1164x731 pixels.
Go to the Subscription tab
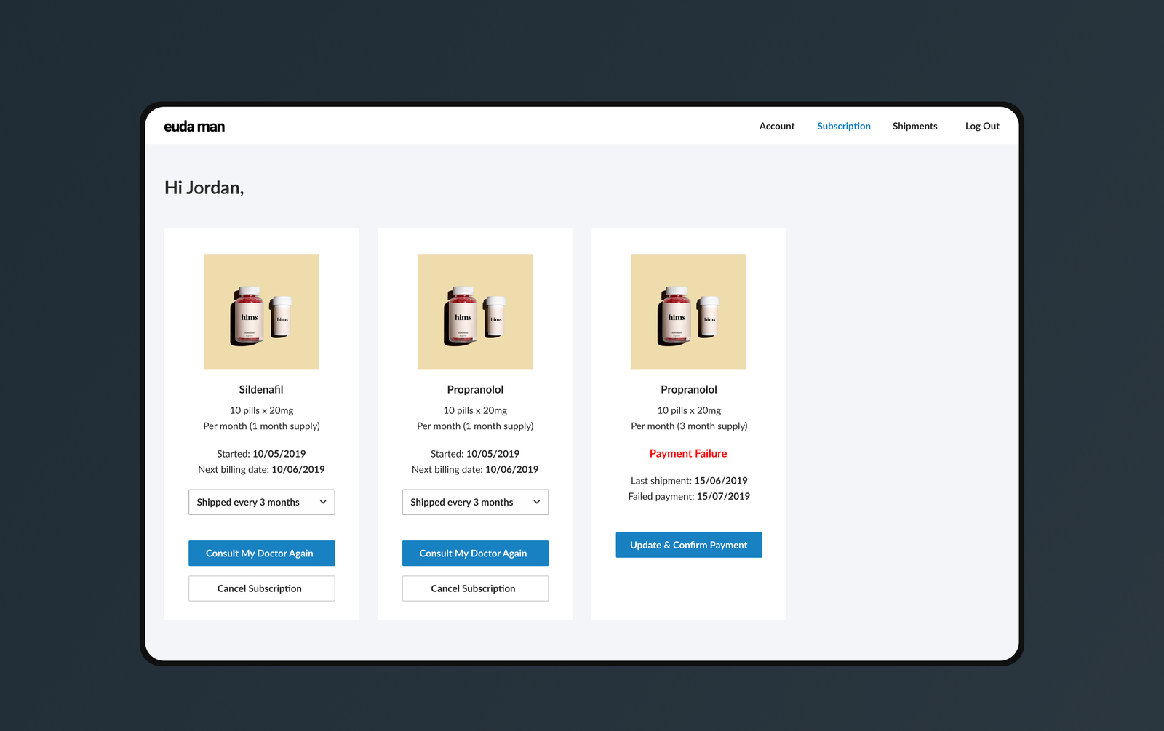click(843, 126)
